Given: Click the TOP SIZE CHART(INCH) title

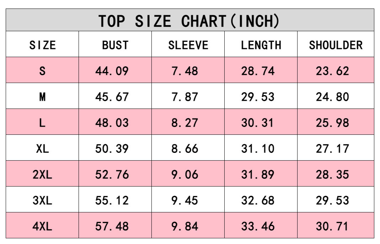Looking at the screenshot, I should click(x=189, y=21).
